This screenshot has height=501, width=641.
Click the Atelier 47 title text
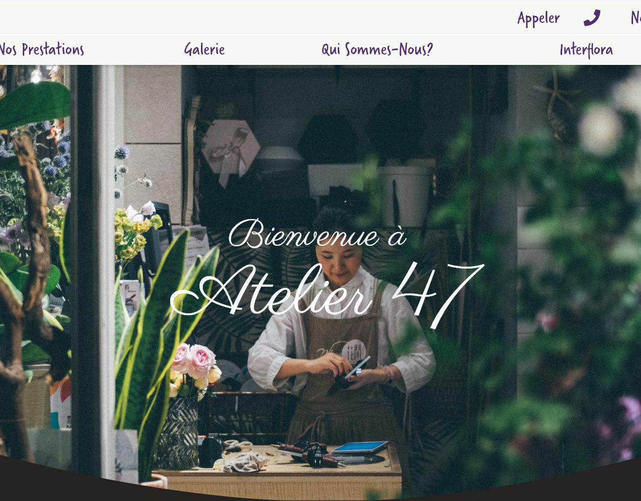(x=326, y=293)
